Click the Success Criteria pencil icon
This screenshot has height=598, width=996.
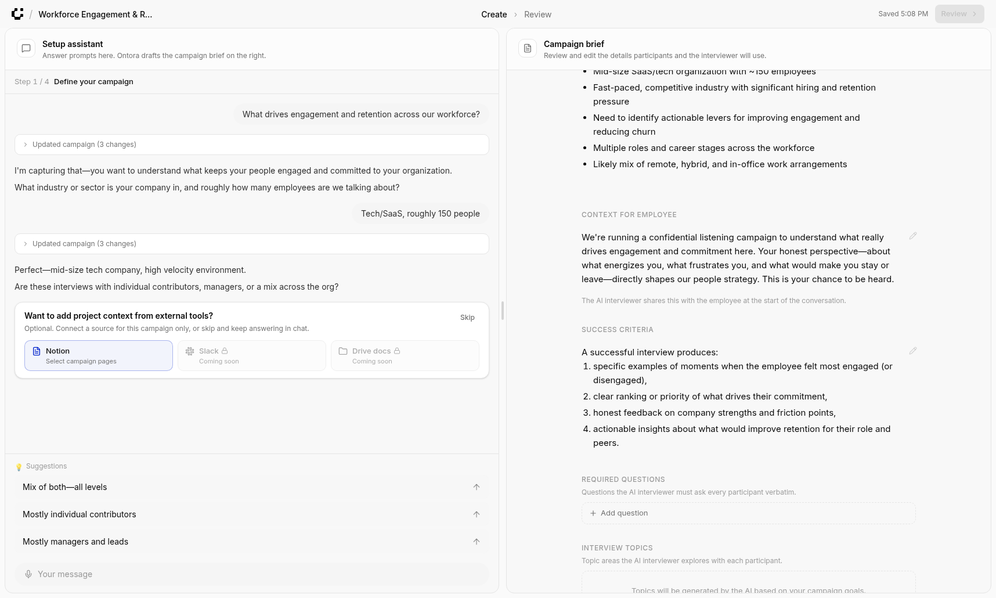(913, 351)
